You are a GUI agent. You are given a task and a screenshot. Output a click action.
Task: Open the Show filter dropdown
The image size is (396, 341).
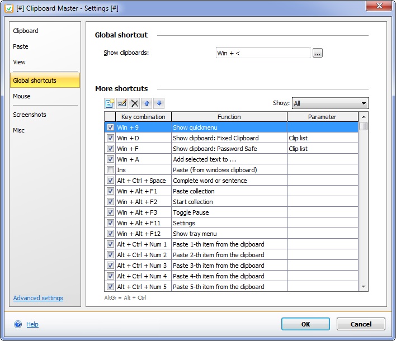click(330, 103)
